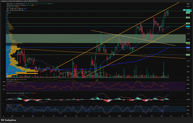The width and height of the screenshot is (193, 123).
Task: Click the current price 15.70 label
Action: (x=188, y=10)
